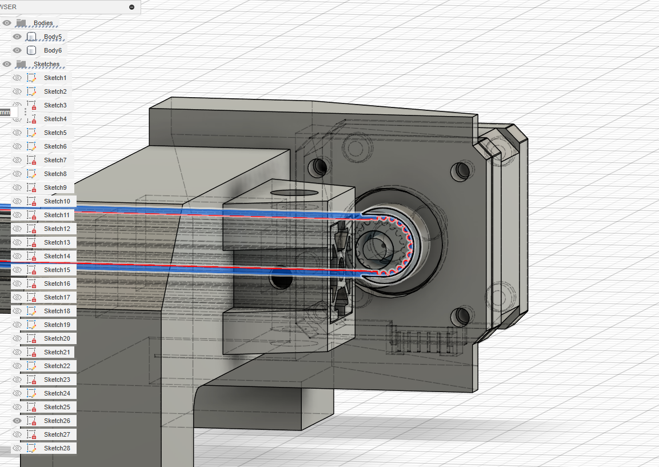Select Sketch10 in the browser tree
Image resolution: width=659 pixels, height=467 pixels.
(57, 201)
